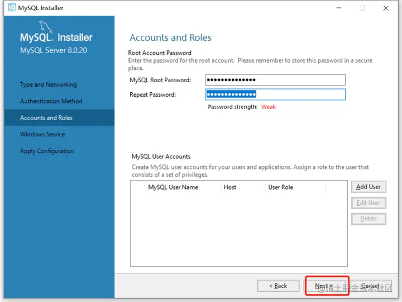The height and width of the screenshot is (302, 402).
Task: Go to Authentication Method step
Action: 51,101
